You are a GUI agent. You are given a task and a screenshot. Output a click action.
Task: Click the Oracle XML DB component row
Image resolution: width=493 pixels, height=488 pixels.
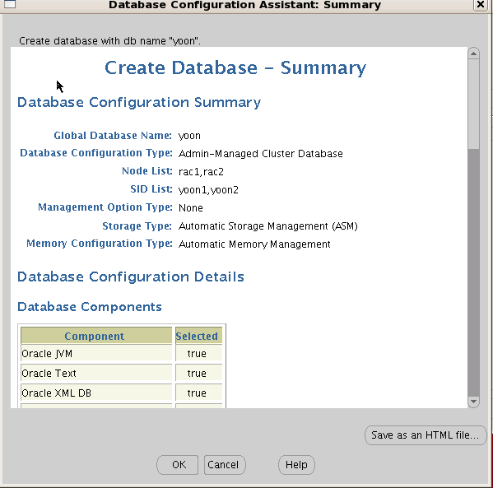[x=121, y=393]
